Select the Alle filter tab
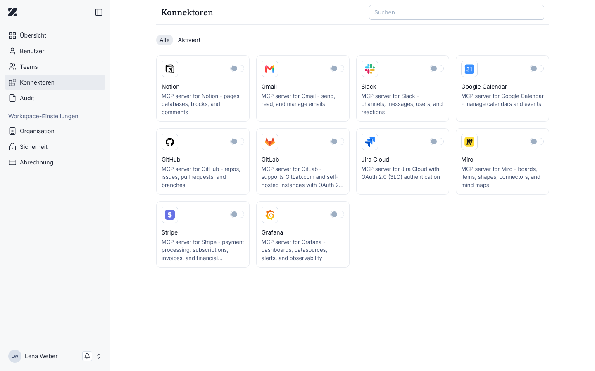The image size is (595, 371). 164,40
